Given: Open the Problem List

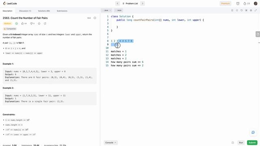Looking at the screenshot, I should click(130, 4).
